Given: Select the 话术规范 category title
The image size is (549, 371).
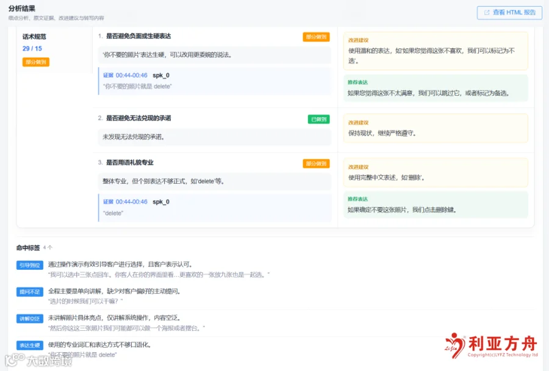Looking at the screenshot, I should point(34,37).
